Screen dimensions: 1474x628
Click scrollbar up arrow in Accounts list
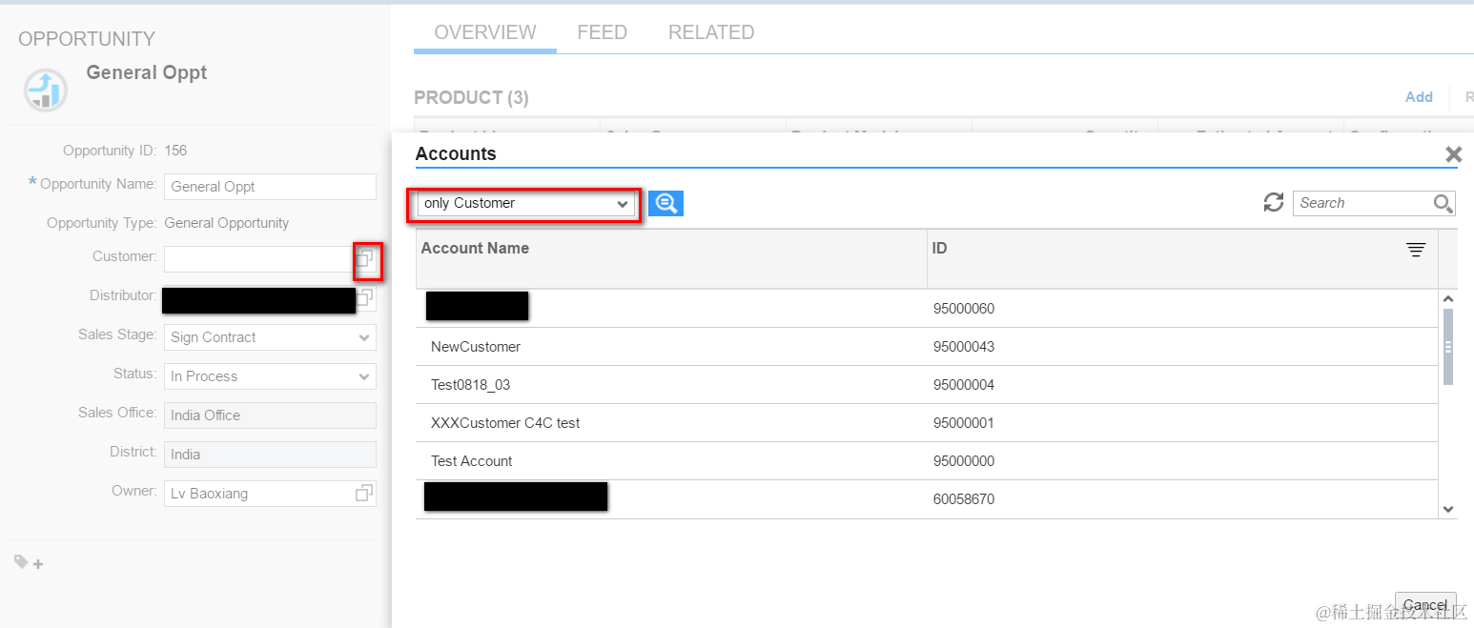(1448, 298)
